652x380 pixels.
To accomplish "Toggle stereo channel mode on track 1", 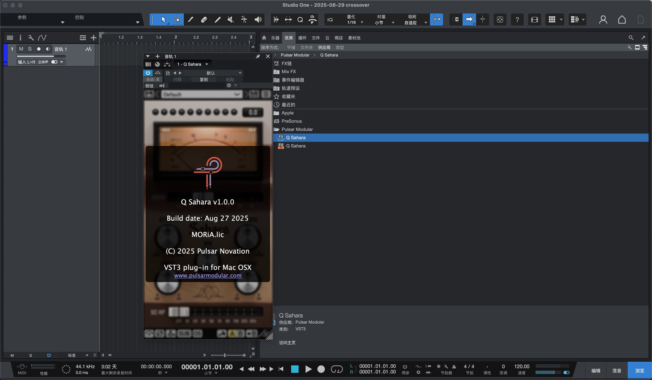I will (54, 62).
